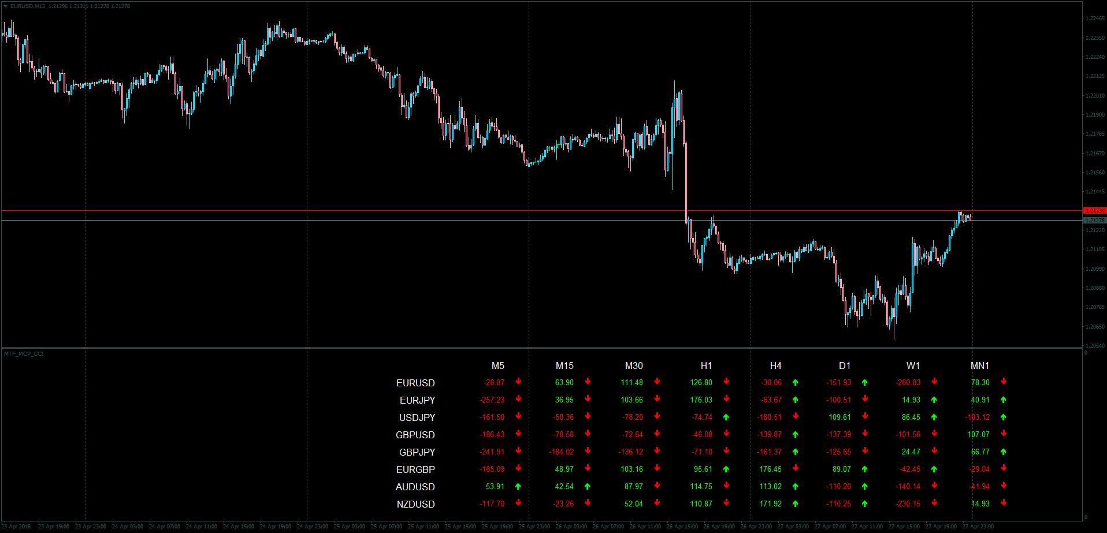The image size is (1107, 533).
Task: Select the USDJPY row label
Action: pyautogui.click(x=417, y=418)
